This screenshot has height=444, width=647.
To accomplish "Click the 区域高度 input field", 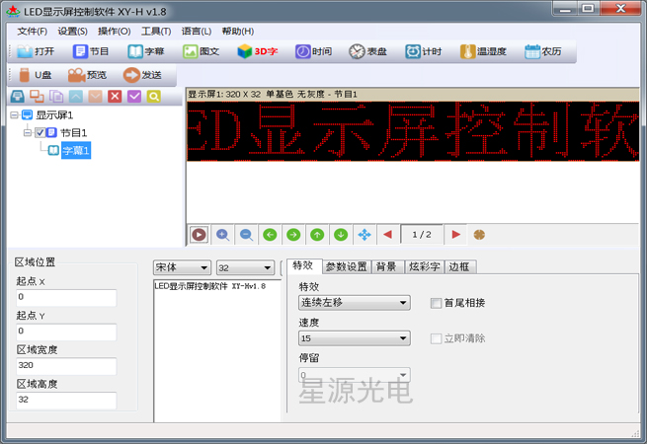I will click(x=66, y=400).
